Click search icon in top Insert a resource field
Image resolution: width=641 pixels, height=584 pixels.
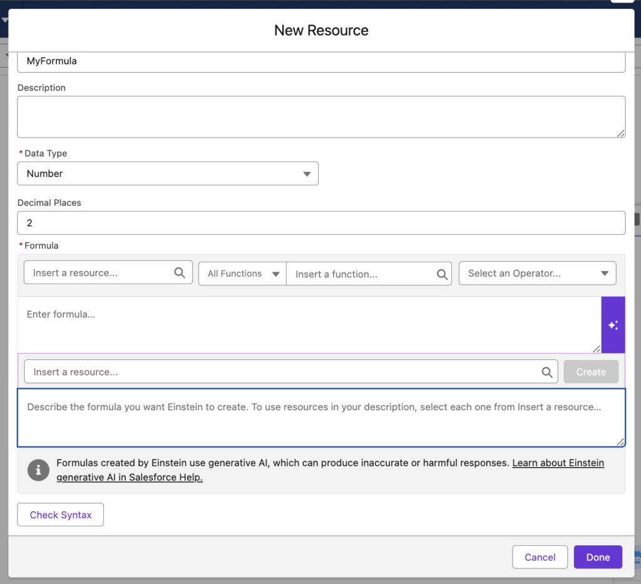tap(180, 272)
